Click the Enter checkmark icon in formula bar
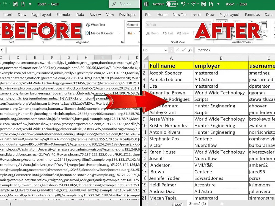The width and height of the screenshot is (275, 206). [184, 50]
